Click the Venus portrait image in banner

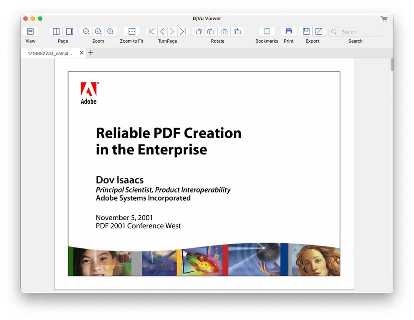pos(314,260)
